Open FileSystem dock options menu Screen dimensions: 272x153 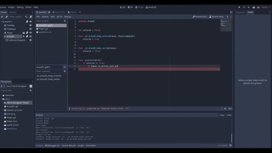tap(32, 82)
